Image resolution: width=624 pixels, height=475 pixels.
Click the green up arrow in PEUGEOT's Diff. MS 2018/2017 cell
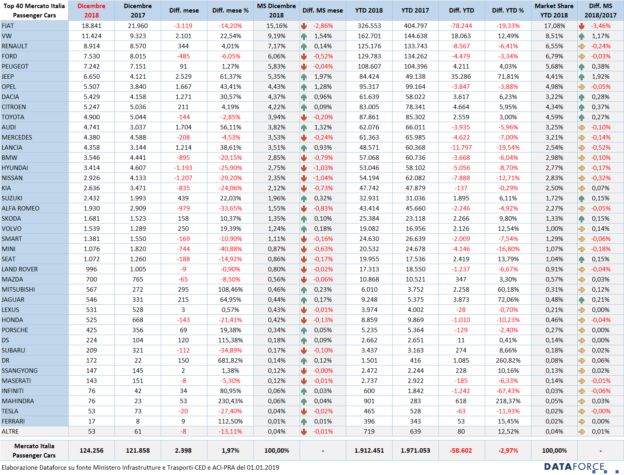click(581, 67)
